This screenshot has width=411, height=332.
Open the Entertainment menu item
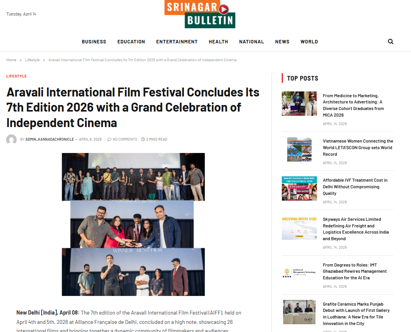tap(177, 42)
